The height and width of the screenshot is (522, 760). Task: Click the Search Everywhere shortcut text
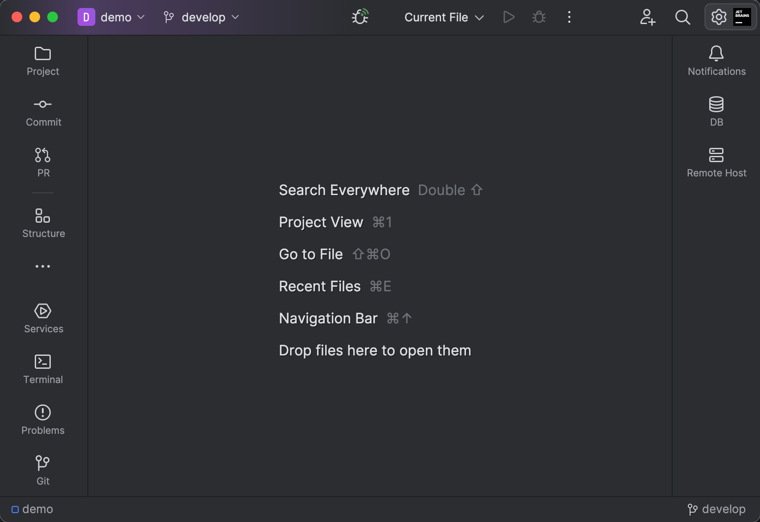[x=450, y=190]
